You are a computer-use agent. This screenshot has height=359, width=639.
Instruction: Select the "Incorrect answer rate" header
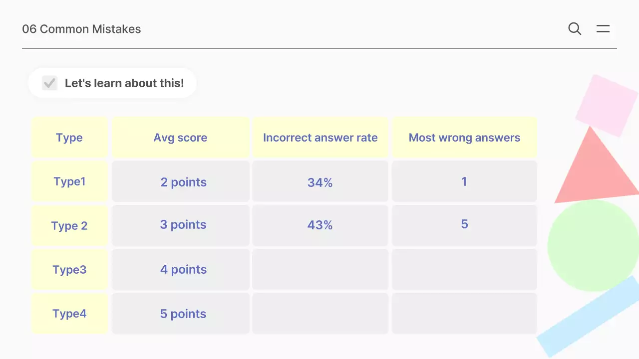[x=320, y=138]
